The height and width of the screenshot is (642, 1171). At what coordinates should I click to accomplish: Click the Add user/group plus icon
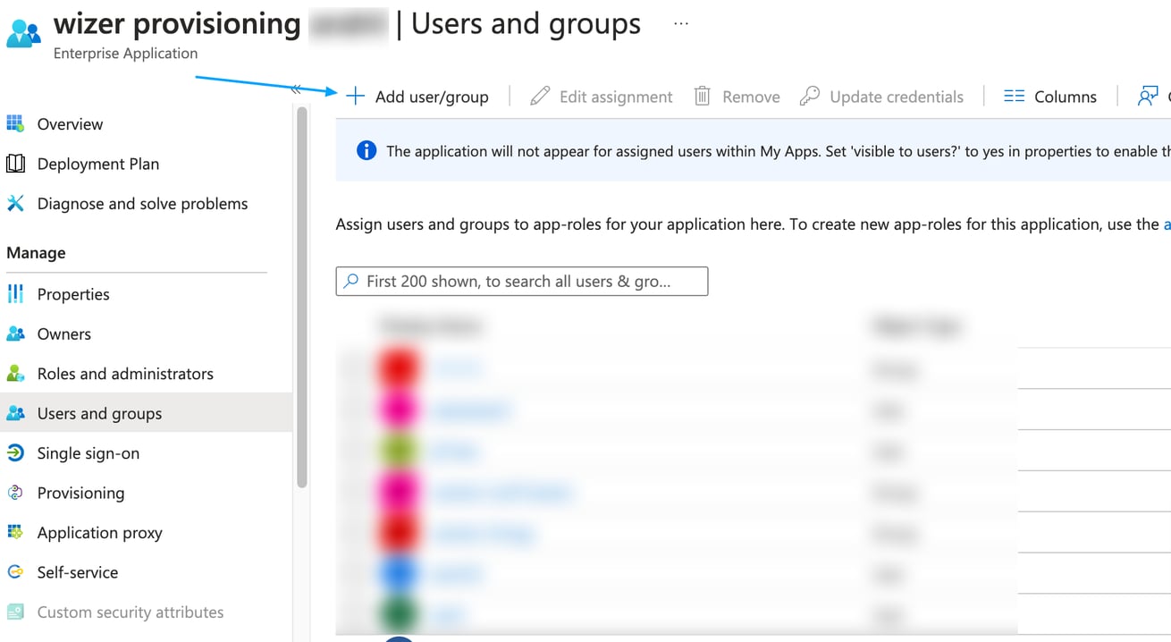[x=356, y=97]
